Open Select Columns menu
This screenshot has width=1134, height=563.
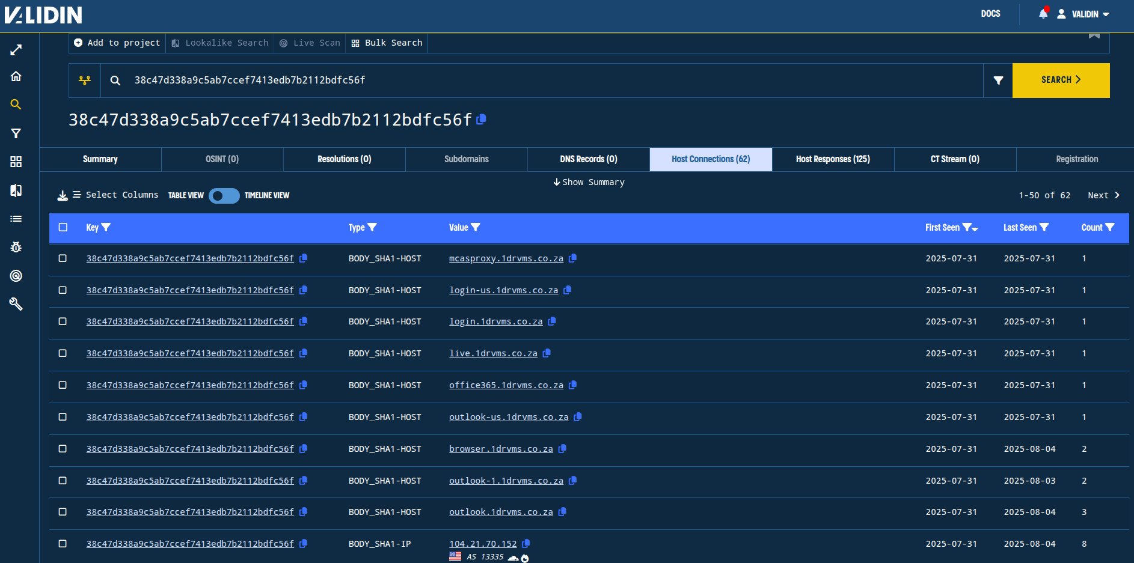115,195
